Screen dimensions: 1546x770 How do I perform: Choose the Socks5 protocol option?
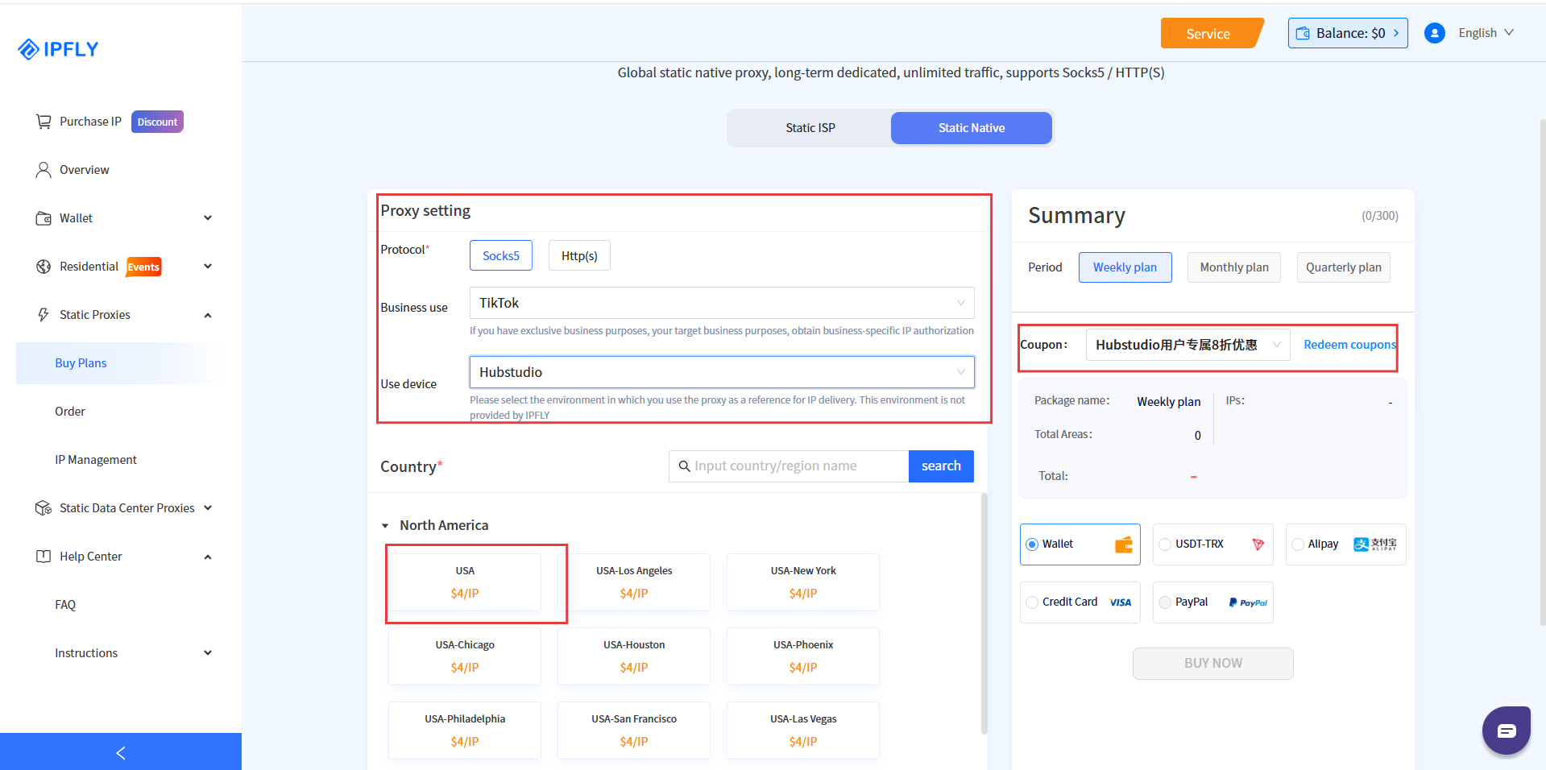[501, 255]
